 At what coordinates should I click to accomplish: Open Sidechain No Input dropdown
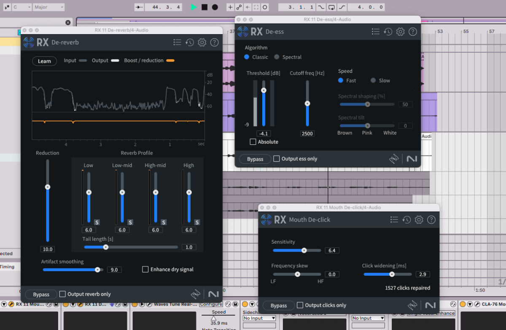[260, 318]
